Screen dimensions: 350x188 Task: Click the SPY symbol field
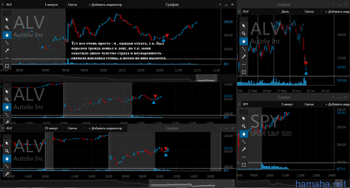point(260,104)
